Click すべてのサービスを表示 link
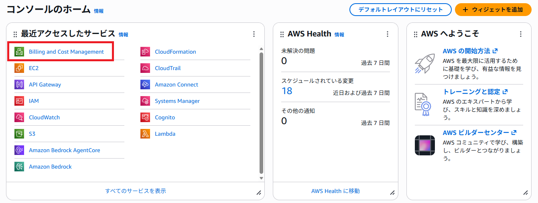The height and width of the screenshot is (203, 538). (136, 191)
